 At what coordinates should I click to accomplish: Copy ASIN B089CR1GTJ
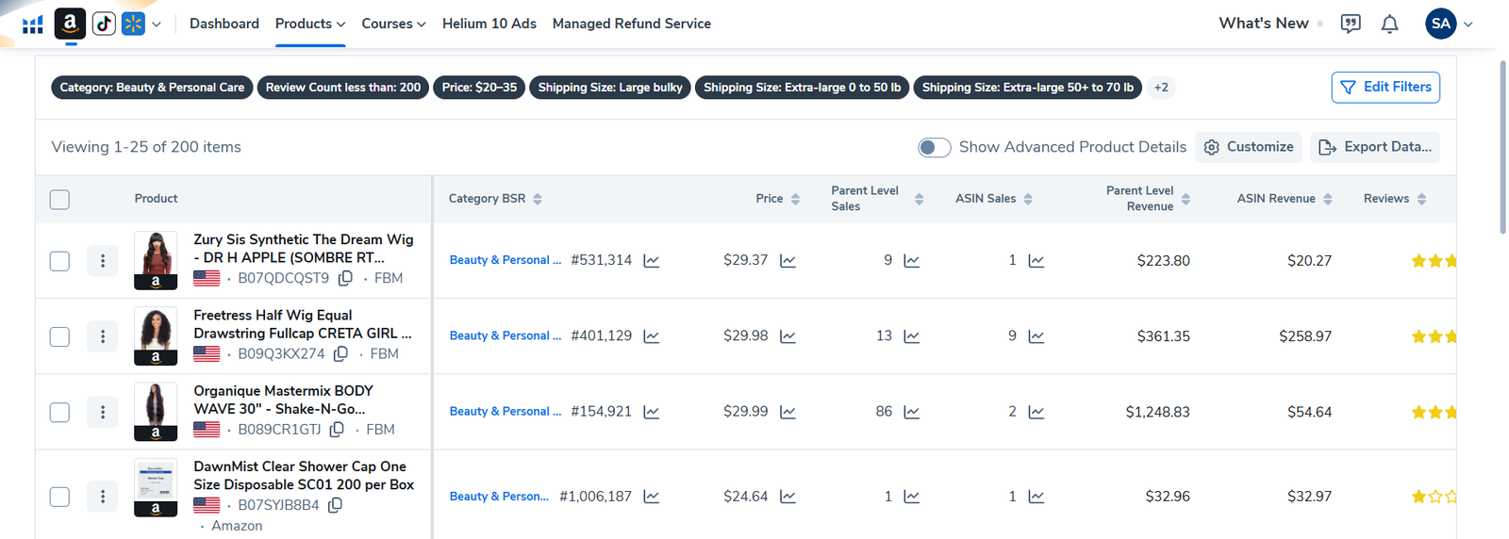(x=337, y=429)
